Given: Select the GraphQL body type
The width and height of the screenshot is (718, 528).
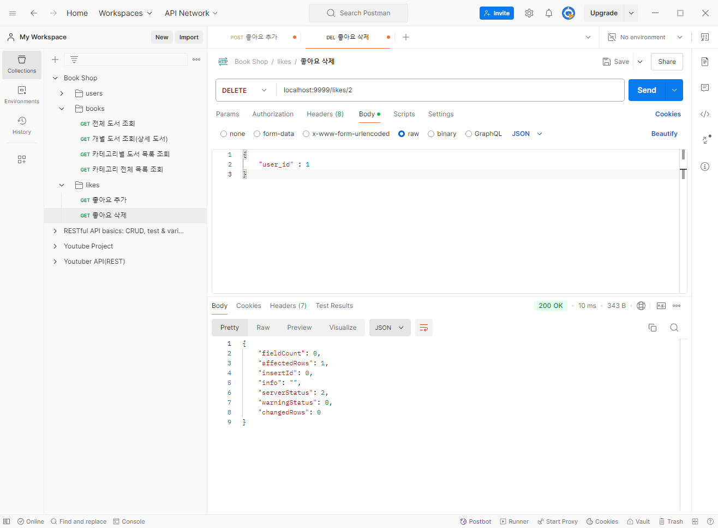Looking at the screenshot, I should 469,134.
